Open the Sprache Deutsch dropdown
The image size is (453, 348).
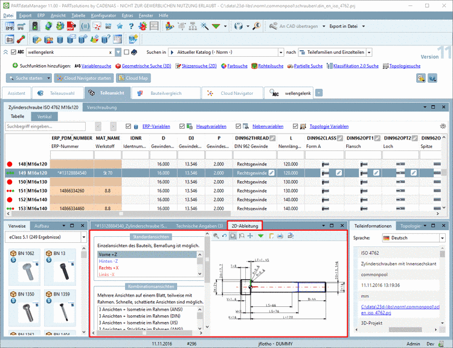click(x=442, y=238)
